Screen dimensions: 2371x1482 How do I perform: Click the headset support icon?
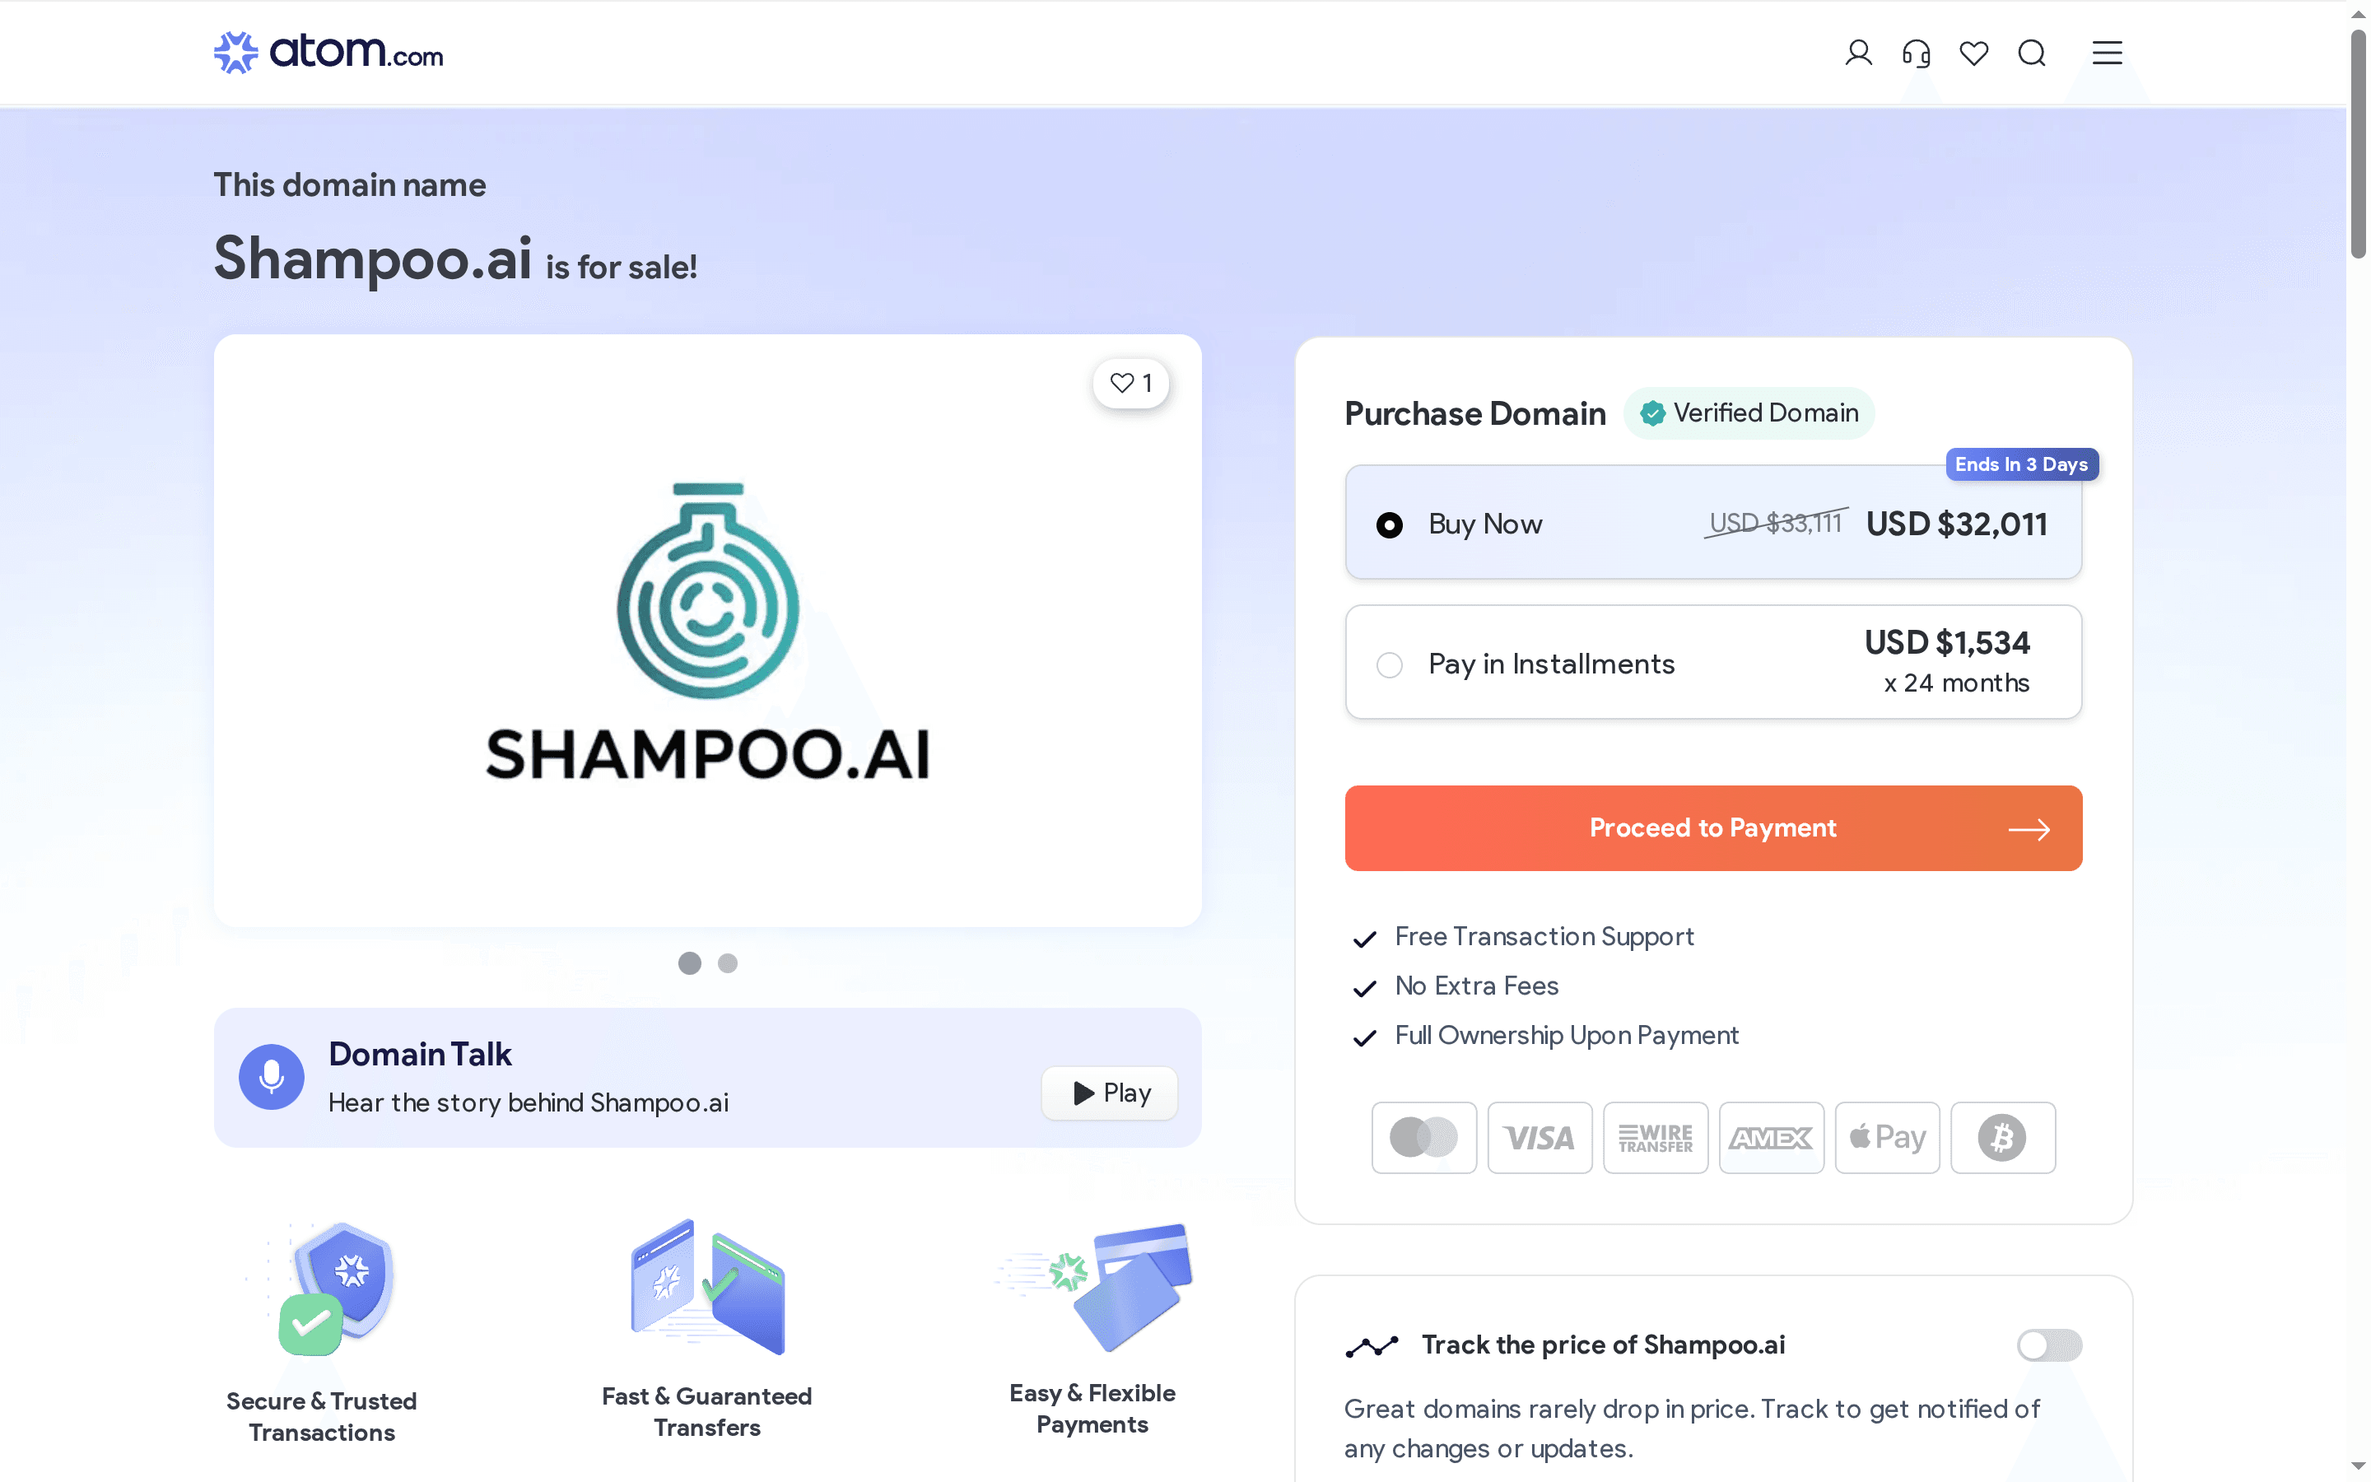click(1917, 53)
